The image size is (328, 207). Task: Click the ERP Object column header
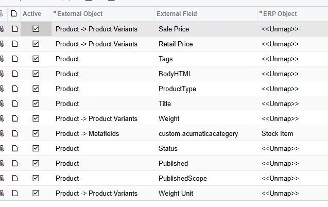pyautogui.click(x=280, y=14)
